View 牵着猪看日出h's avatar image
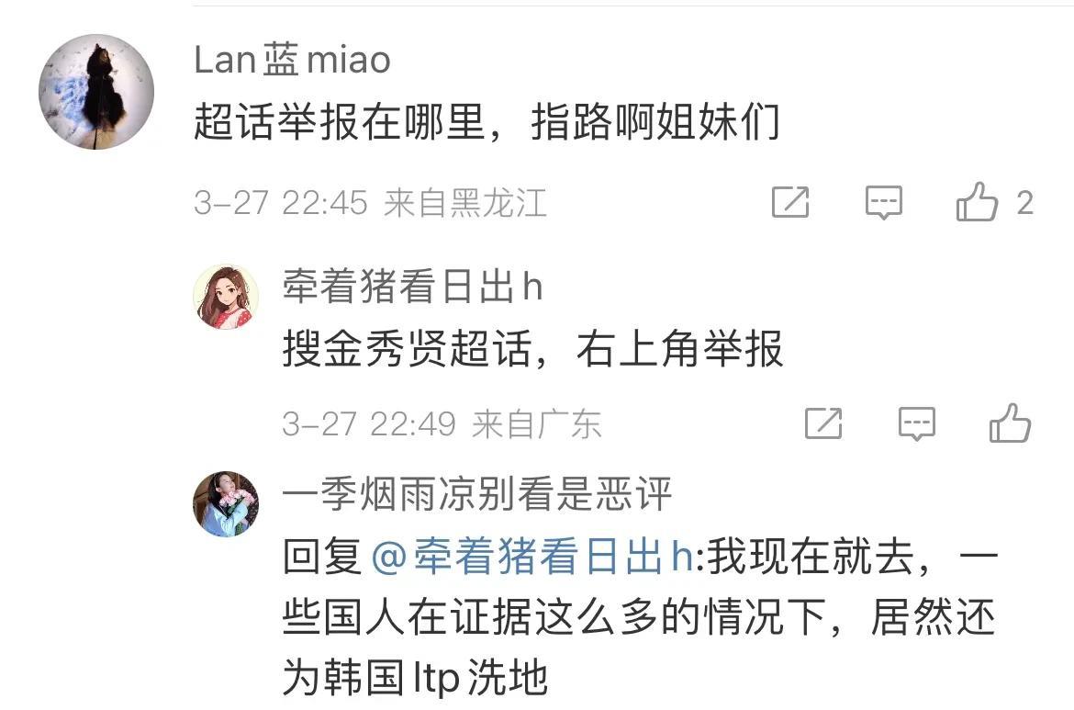This screenshot has width=1074, height=710. (x=226, y=298)
